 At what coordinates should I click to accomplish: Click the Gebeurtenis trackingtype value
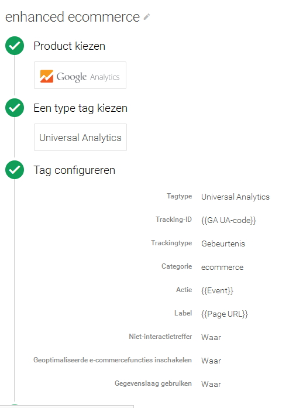(x=223, y=244)
